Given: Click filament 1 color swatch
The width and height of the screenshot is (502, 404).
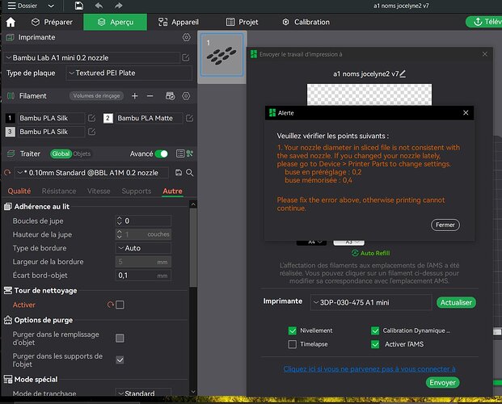Looking at the screenshot, I should 10,118.
